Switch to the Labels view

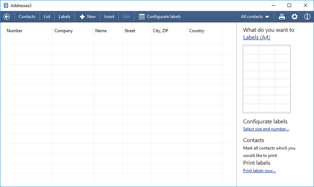[64, 17]
